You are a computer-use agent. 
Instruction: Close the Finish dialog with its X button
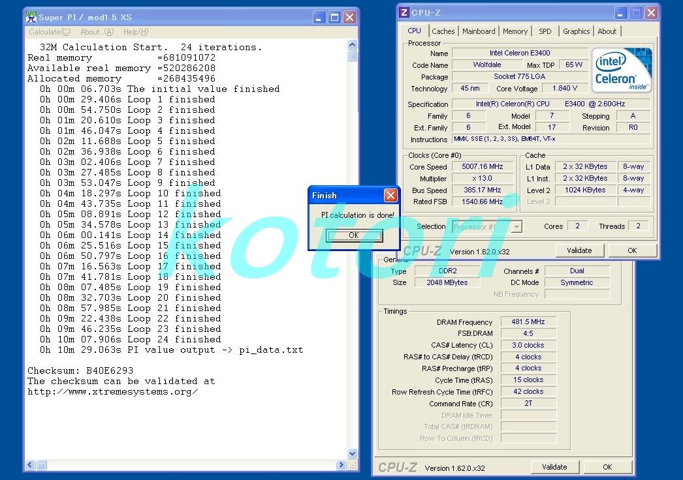click(390, 196)
